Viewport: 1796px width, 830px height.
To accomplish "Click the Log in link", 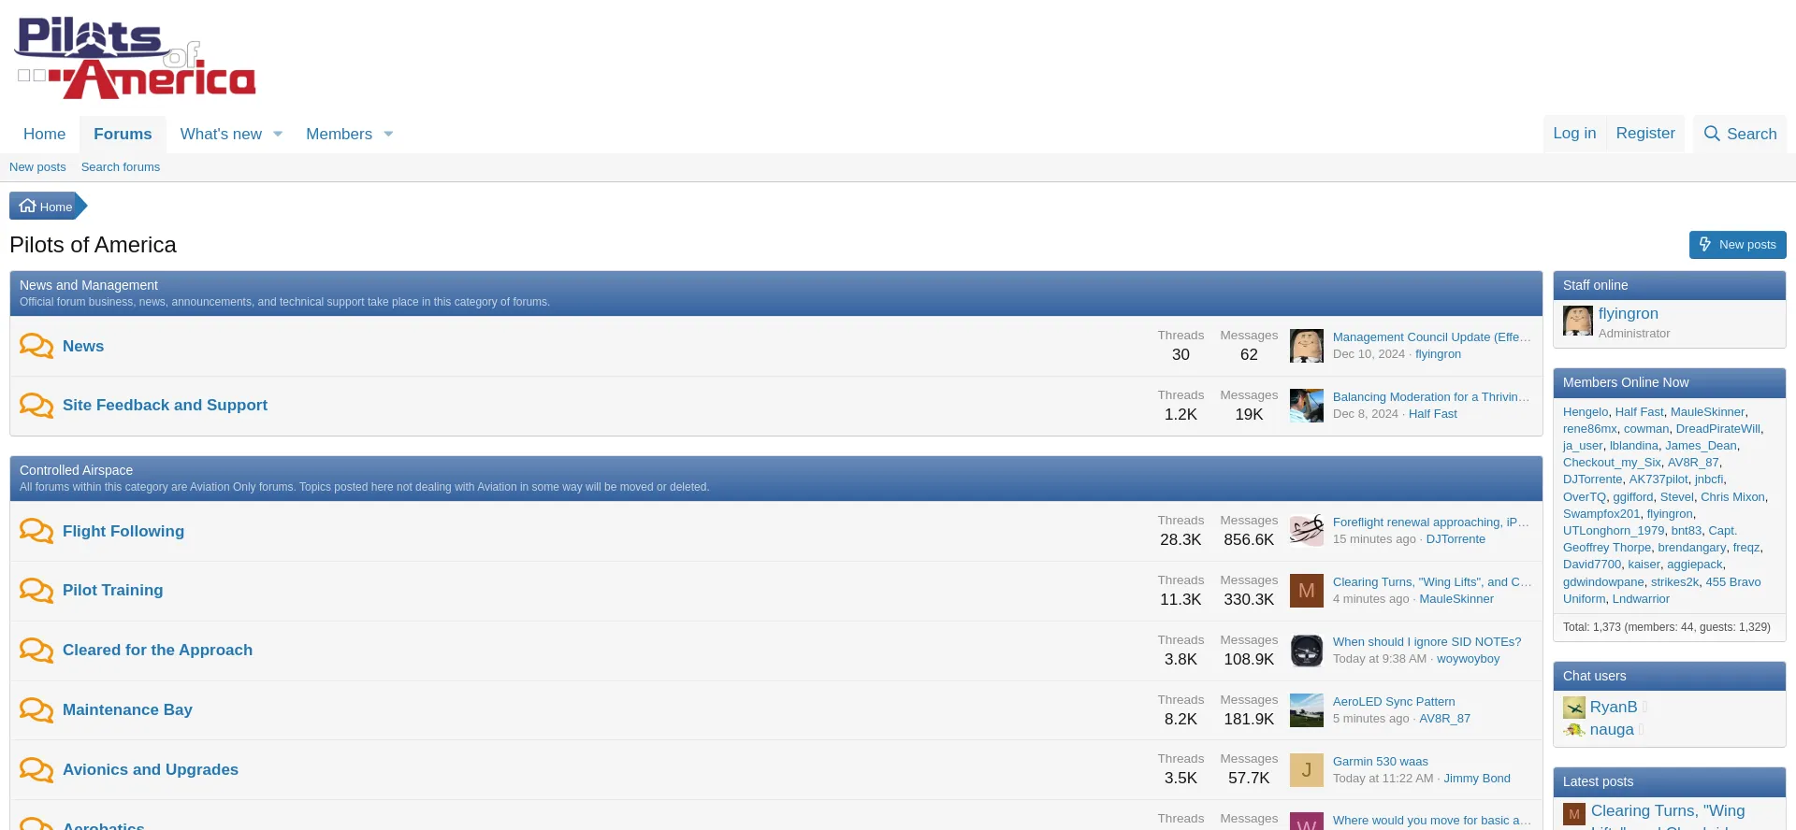I will [1574, 134].
